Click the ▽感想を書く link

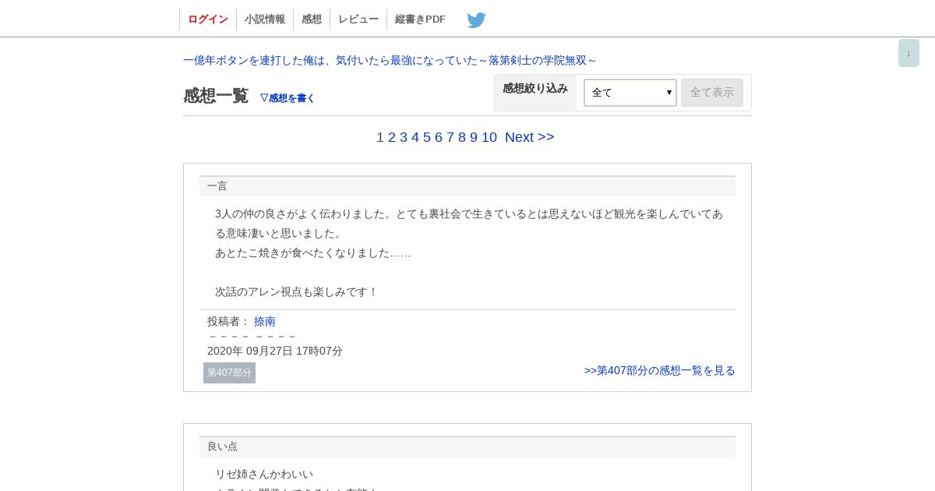287,98
